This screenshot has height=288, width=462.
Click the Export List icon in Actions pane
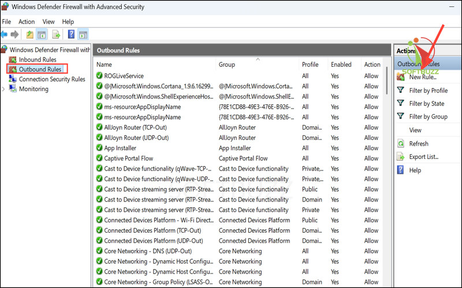[401, 157]
